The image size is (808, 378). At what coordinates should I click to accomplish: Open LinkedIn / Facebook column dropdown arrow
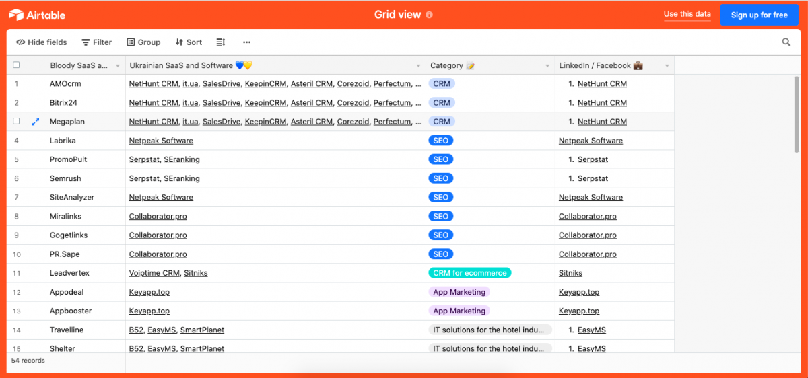667,66
